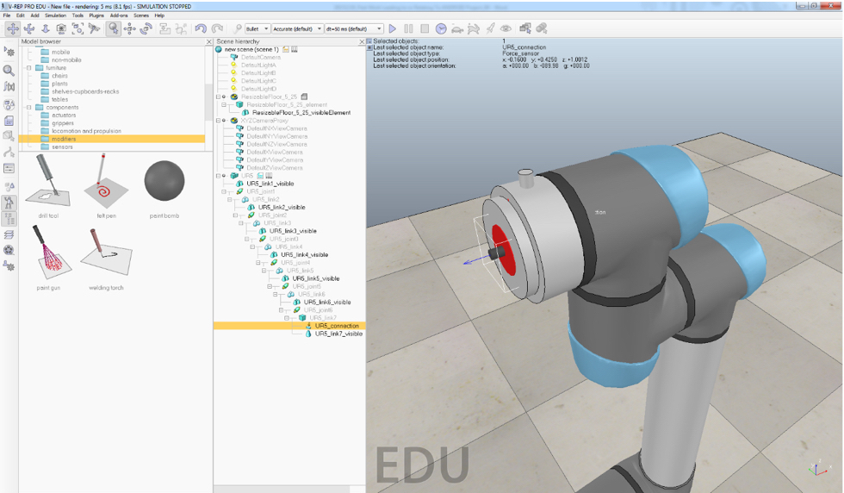Viewport: 844px width, 493px height.
Task: Open simulation settings icon in left sidebar
Action: [x=9, y=52]
